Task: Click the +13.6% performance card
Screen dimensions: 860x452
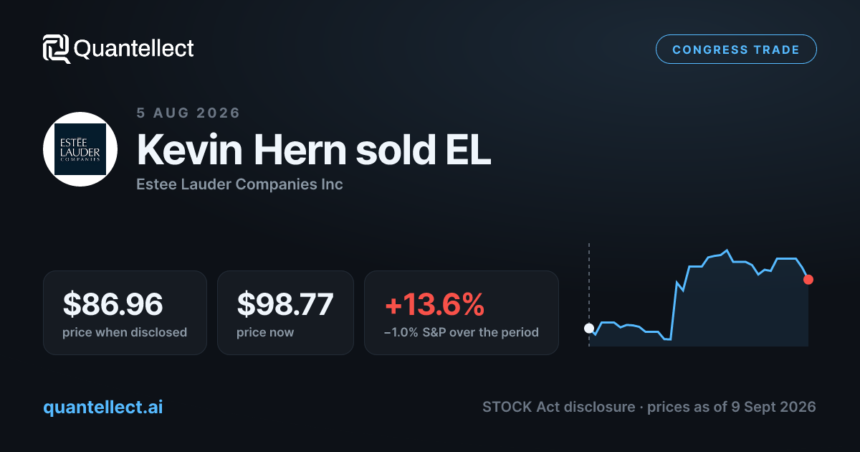Action: point(462,313)
